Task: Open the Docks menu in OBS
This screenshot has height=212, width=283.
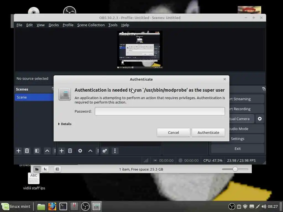Action: 54,25
